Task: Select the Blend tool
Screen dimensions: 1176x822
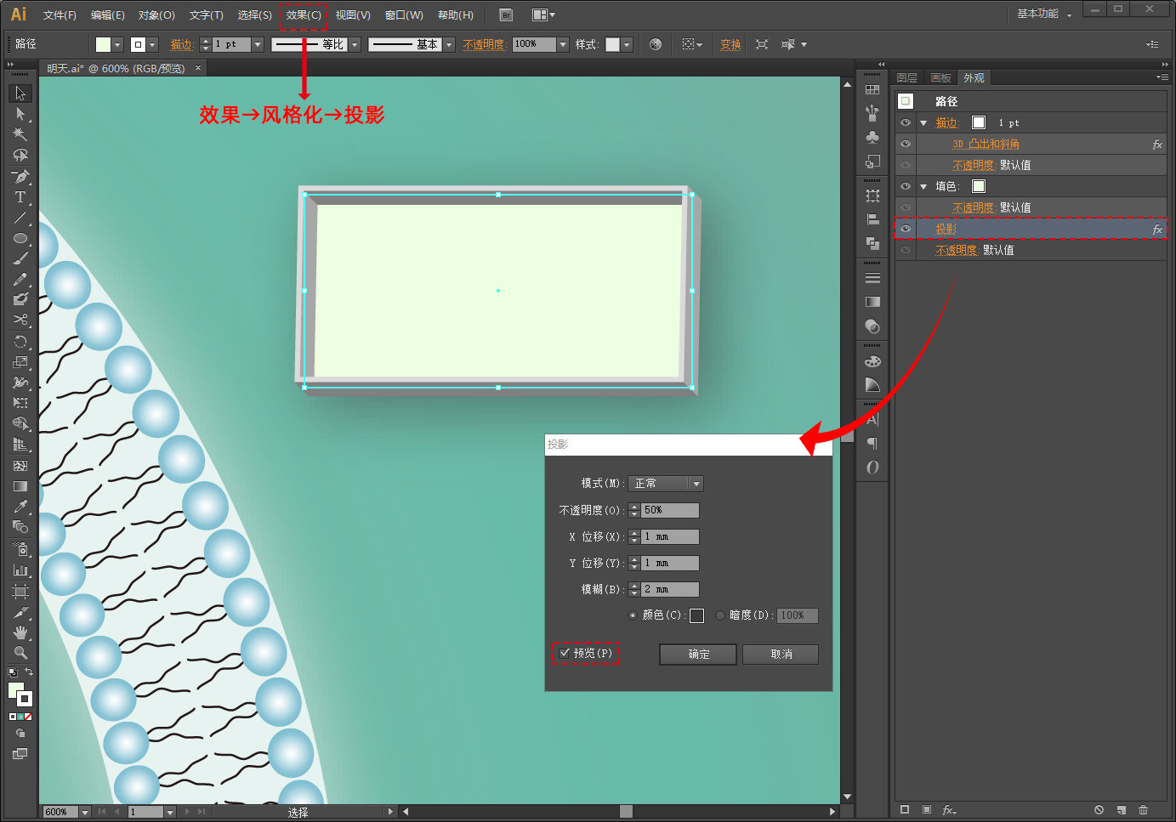Action: click(20, 527)
